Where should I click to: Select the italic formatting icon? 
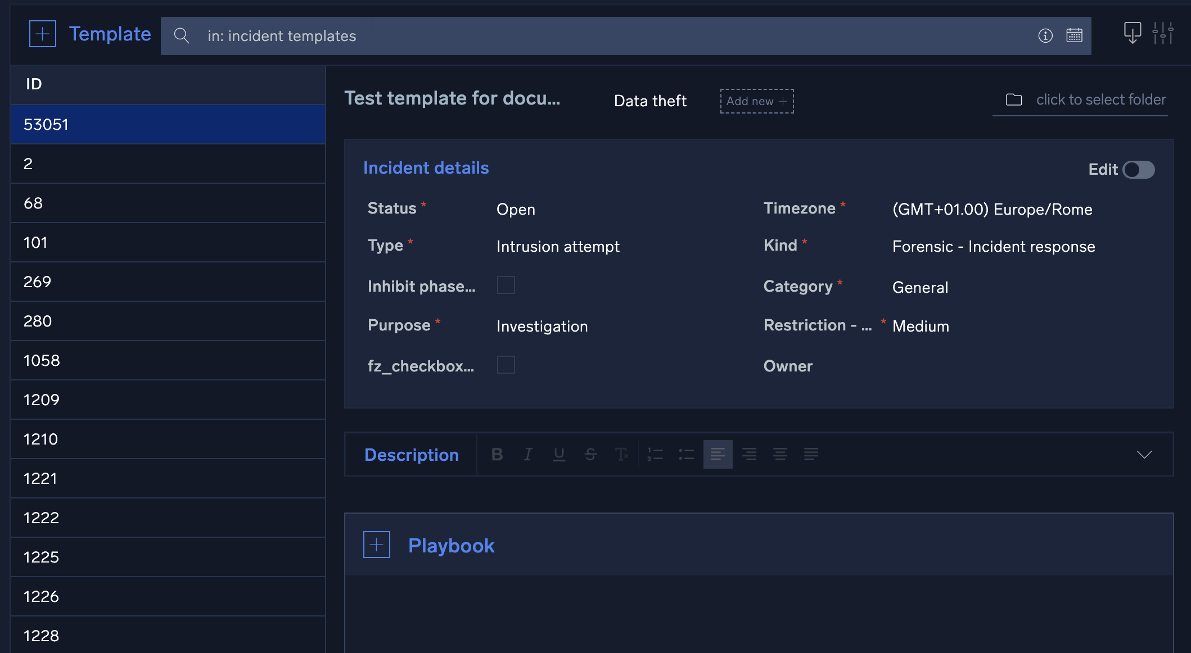(528, 454)
